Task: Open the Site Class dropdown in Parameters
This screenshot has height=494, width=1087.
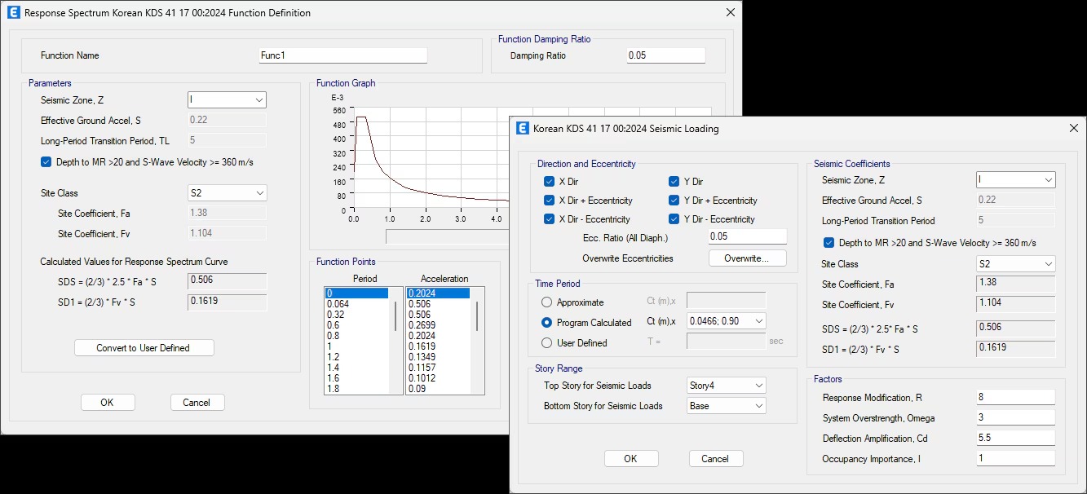Action: [227, 193]
